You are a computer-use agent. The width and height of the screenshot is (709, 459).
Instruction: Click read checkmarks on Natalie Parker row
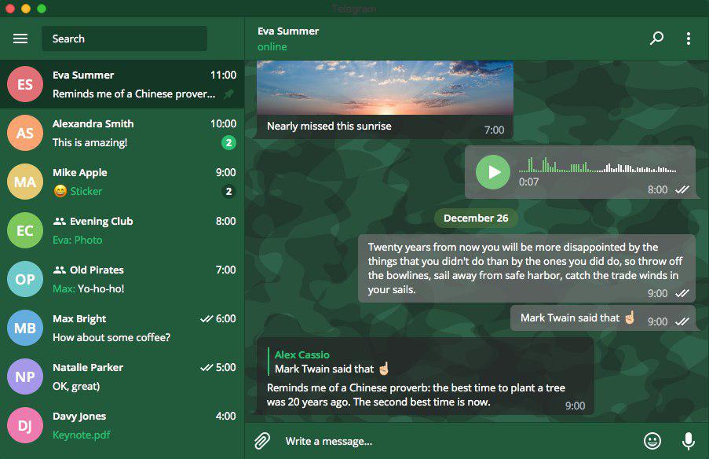[206, 368]
